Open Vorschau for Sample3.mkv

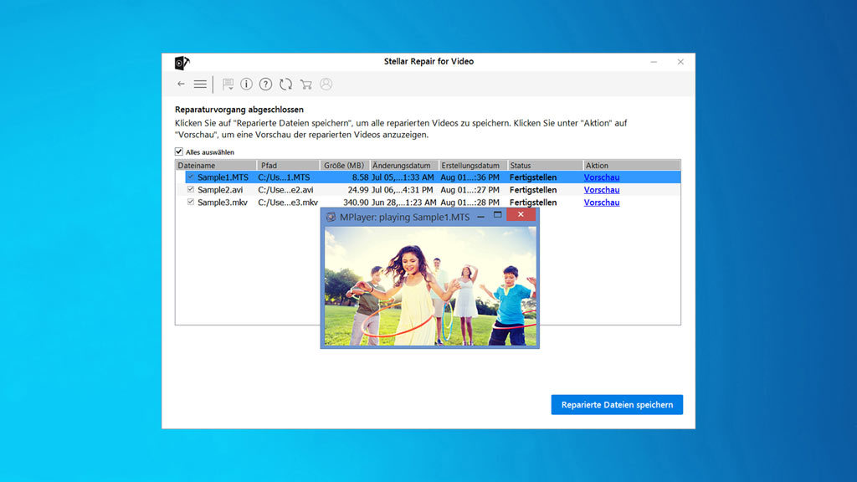(x=601, y=203)
